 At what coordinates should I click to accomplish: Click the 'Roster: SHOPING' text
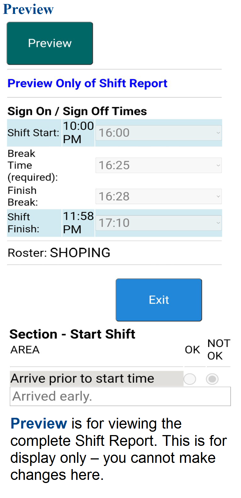coord(59,253)
